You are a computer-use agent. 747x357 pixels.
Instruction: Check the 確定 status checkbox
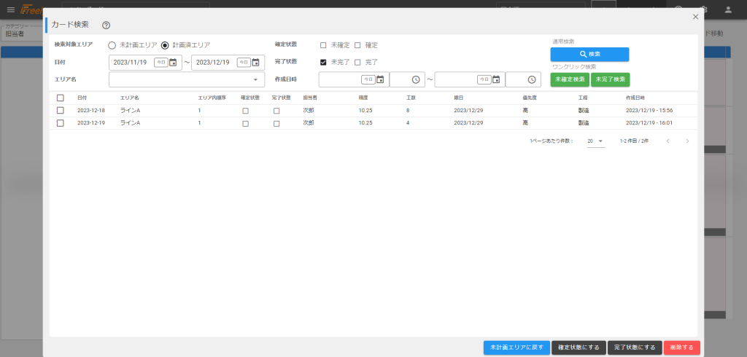tap(357, 45)
